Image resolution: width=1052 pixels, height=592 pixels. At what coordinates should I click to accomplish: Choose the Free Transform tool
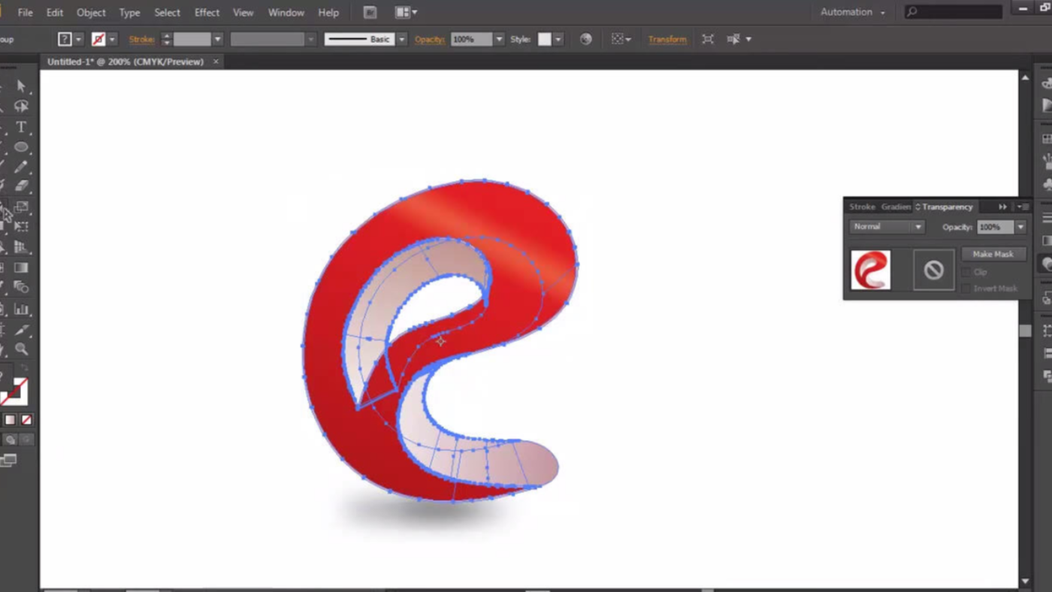(21, 226)
